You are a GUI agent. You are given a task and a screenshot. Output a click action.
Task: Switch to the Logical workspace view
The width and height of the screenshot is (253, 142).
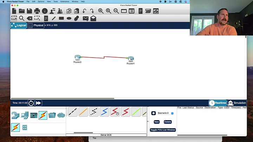19,25
